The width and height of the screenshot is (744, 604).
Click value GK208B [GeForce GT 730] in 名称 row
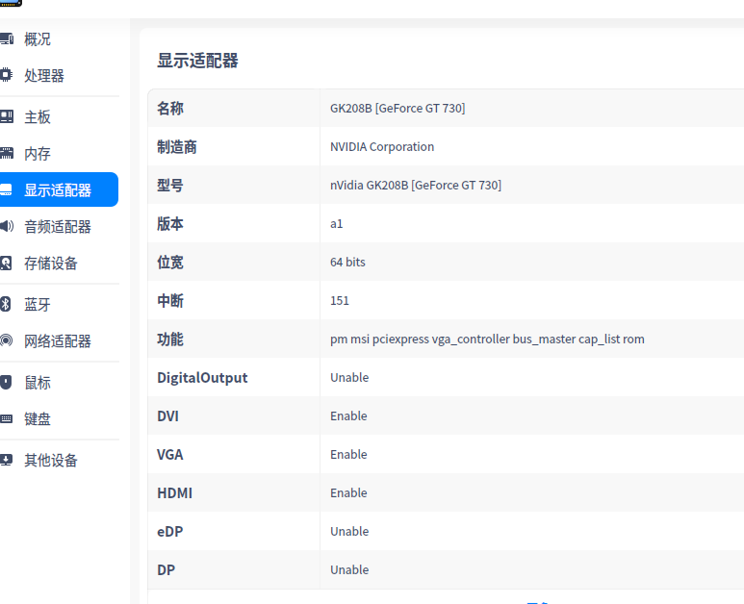click(x=398, y=108)
